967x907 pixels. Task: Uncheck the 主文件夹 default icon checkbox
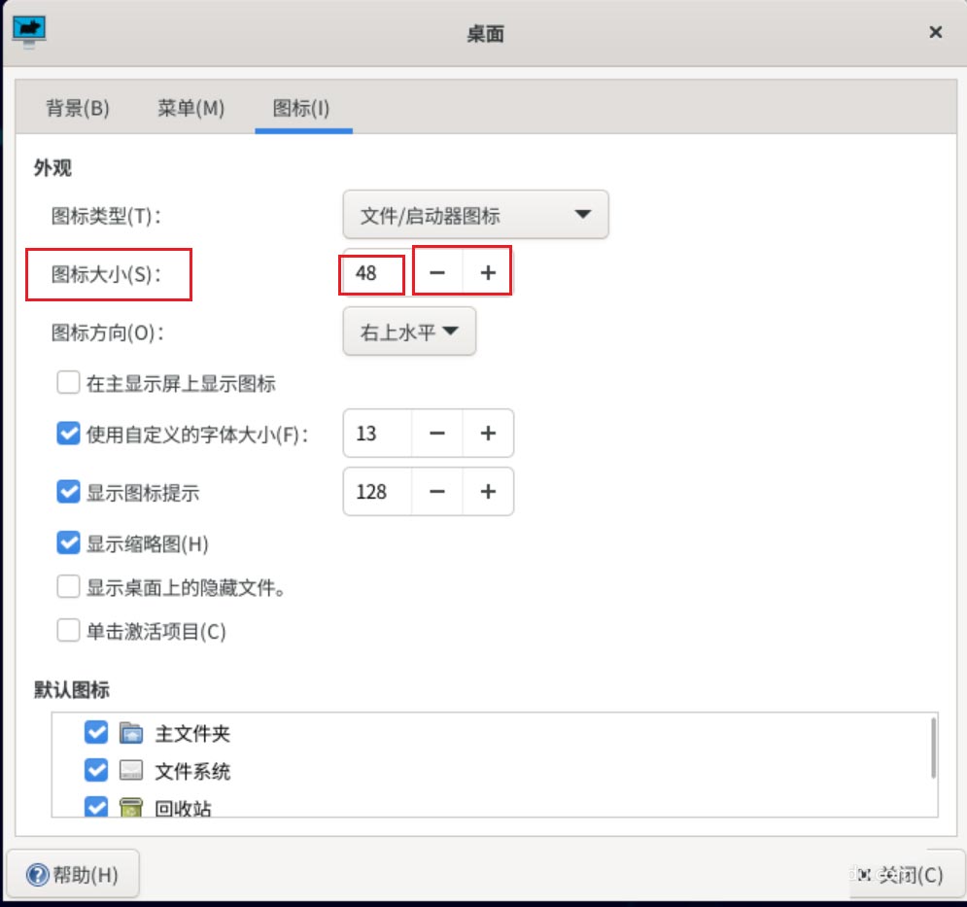tap(96, 733)
